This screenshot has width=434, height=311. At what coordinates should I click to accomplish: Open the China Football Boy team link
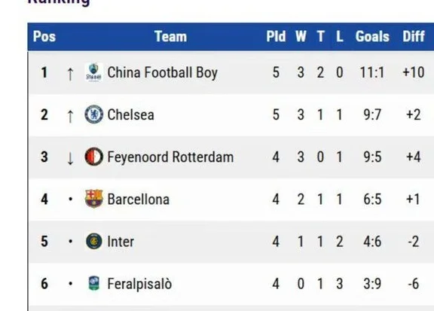tap(163, 72)
